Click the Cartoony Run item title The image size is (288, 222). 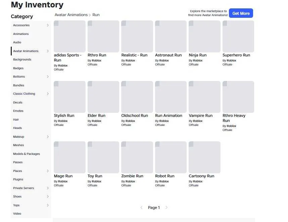[x=201, y=176]
